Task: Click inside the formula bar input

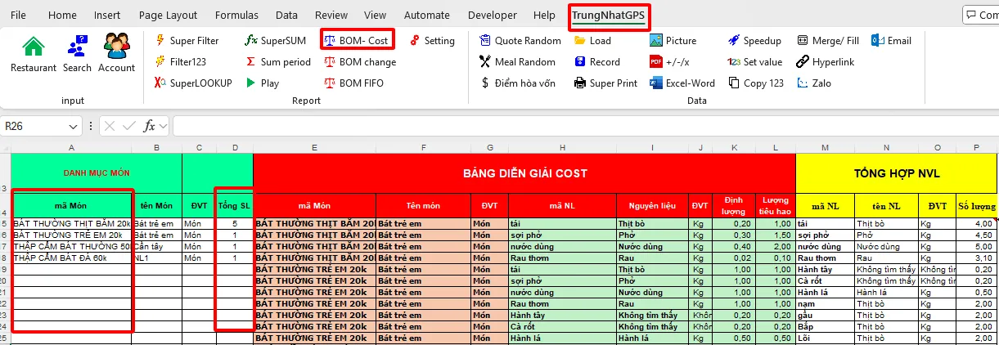Action: tap(573, 126)
